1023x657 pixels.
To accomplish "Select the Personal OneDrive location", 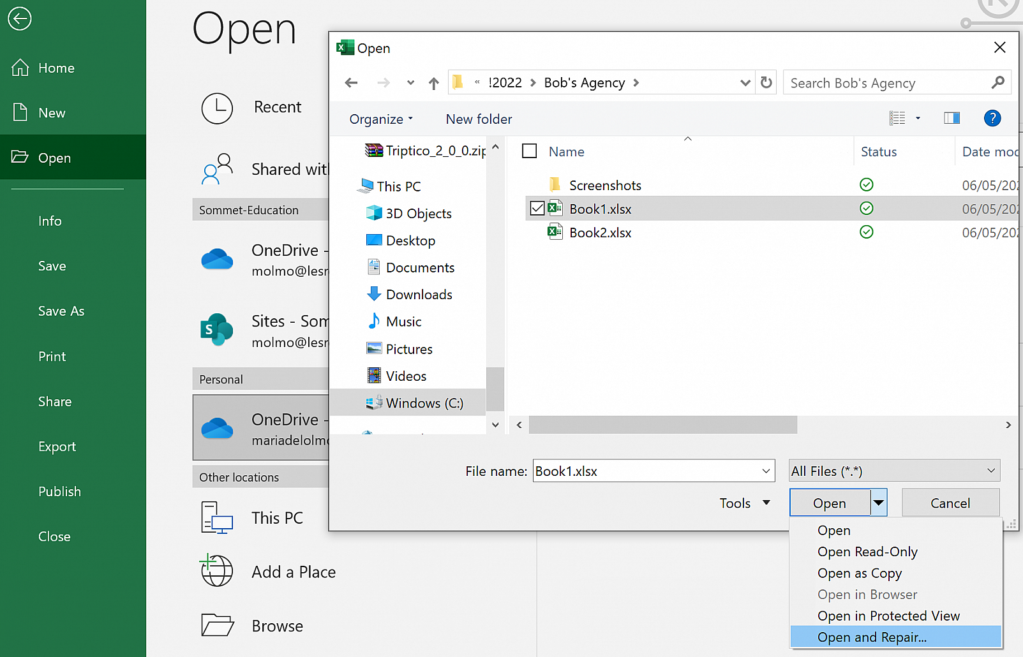I will [260, 427].
